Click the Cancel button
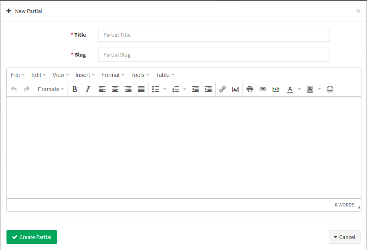367x250 pixels. [x=345, y=237]
